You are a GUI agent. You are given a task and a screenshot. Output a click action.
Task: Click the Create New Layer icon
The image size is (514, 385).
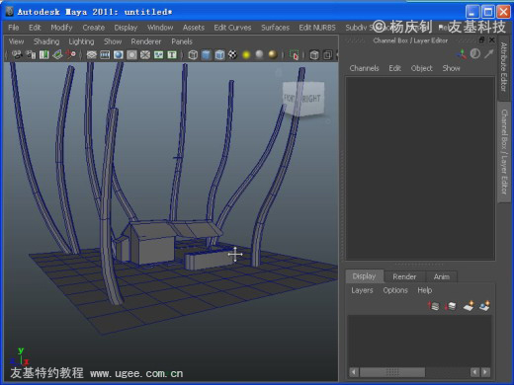pos(469,306)
